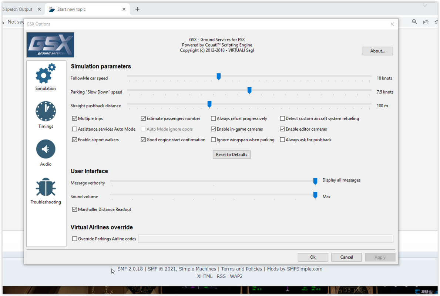440x296 pixels.
Task: Toggle Enable in-game cameras checkbox
Action: (213, 129)
